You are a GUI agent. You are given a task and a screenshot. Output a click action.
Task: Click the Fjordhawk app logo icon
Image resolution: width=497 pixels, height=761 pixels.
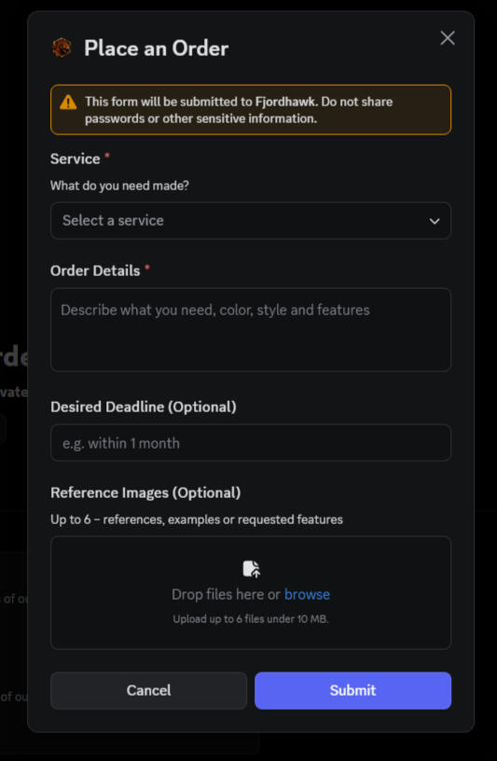point(62,48)
